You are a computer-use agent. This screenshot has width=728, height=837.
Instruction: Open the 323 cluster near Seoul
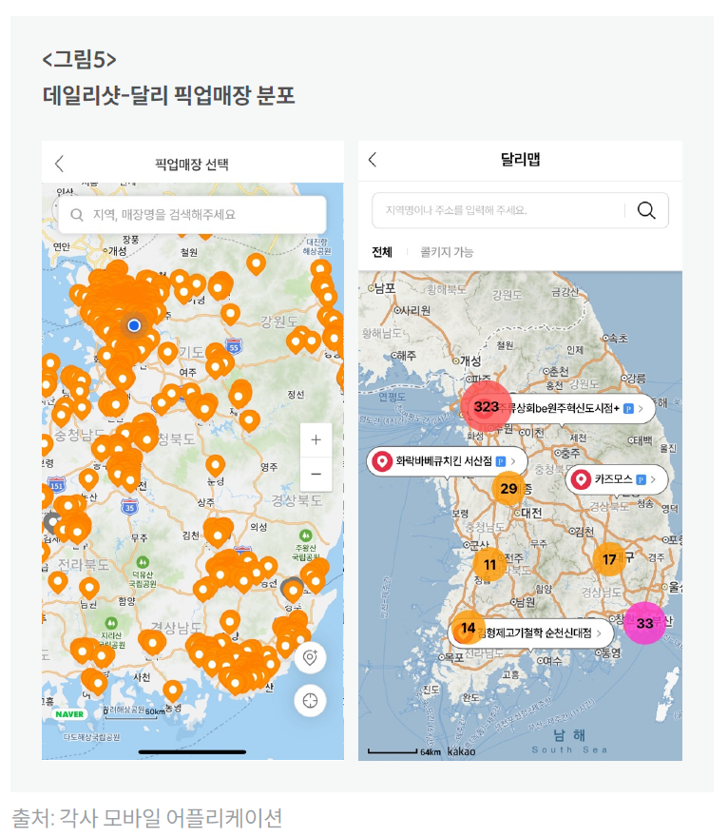(x=486, y=407)
